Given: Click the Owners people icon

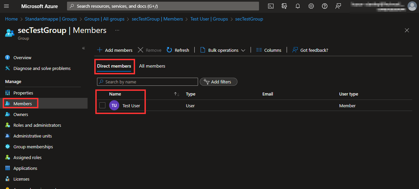Looking at the screenshot, I should [x=7, y=114].
